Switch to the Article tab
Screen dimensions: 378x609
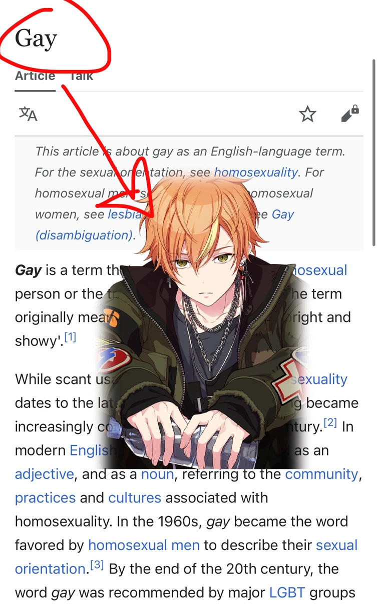(35, 76)
